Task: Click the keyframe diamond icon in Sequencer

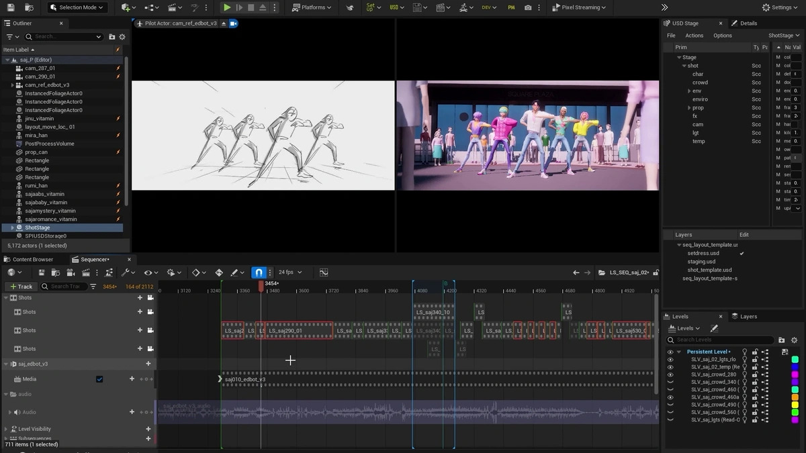Action: [196, 272]
